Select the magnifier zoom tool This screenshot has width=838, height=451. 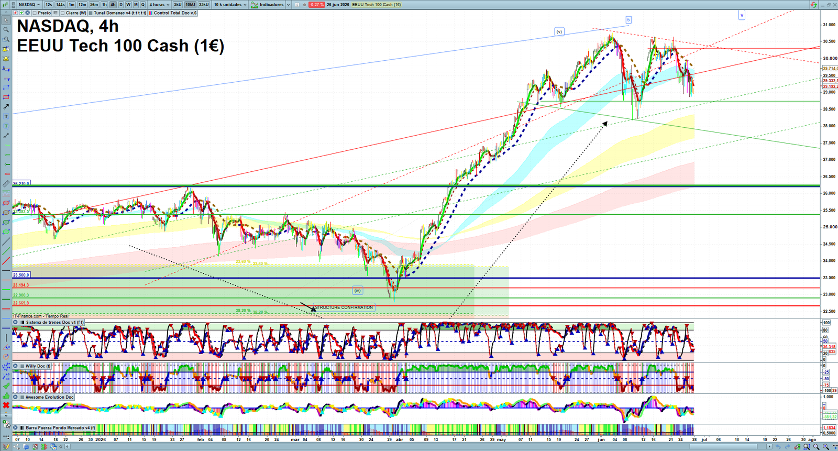click(6, 29)
